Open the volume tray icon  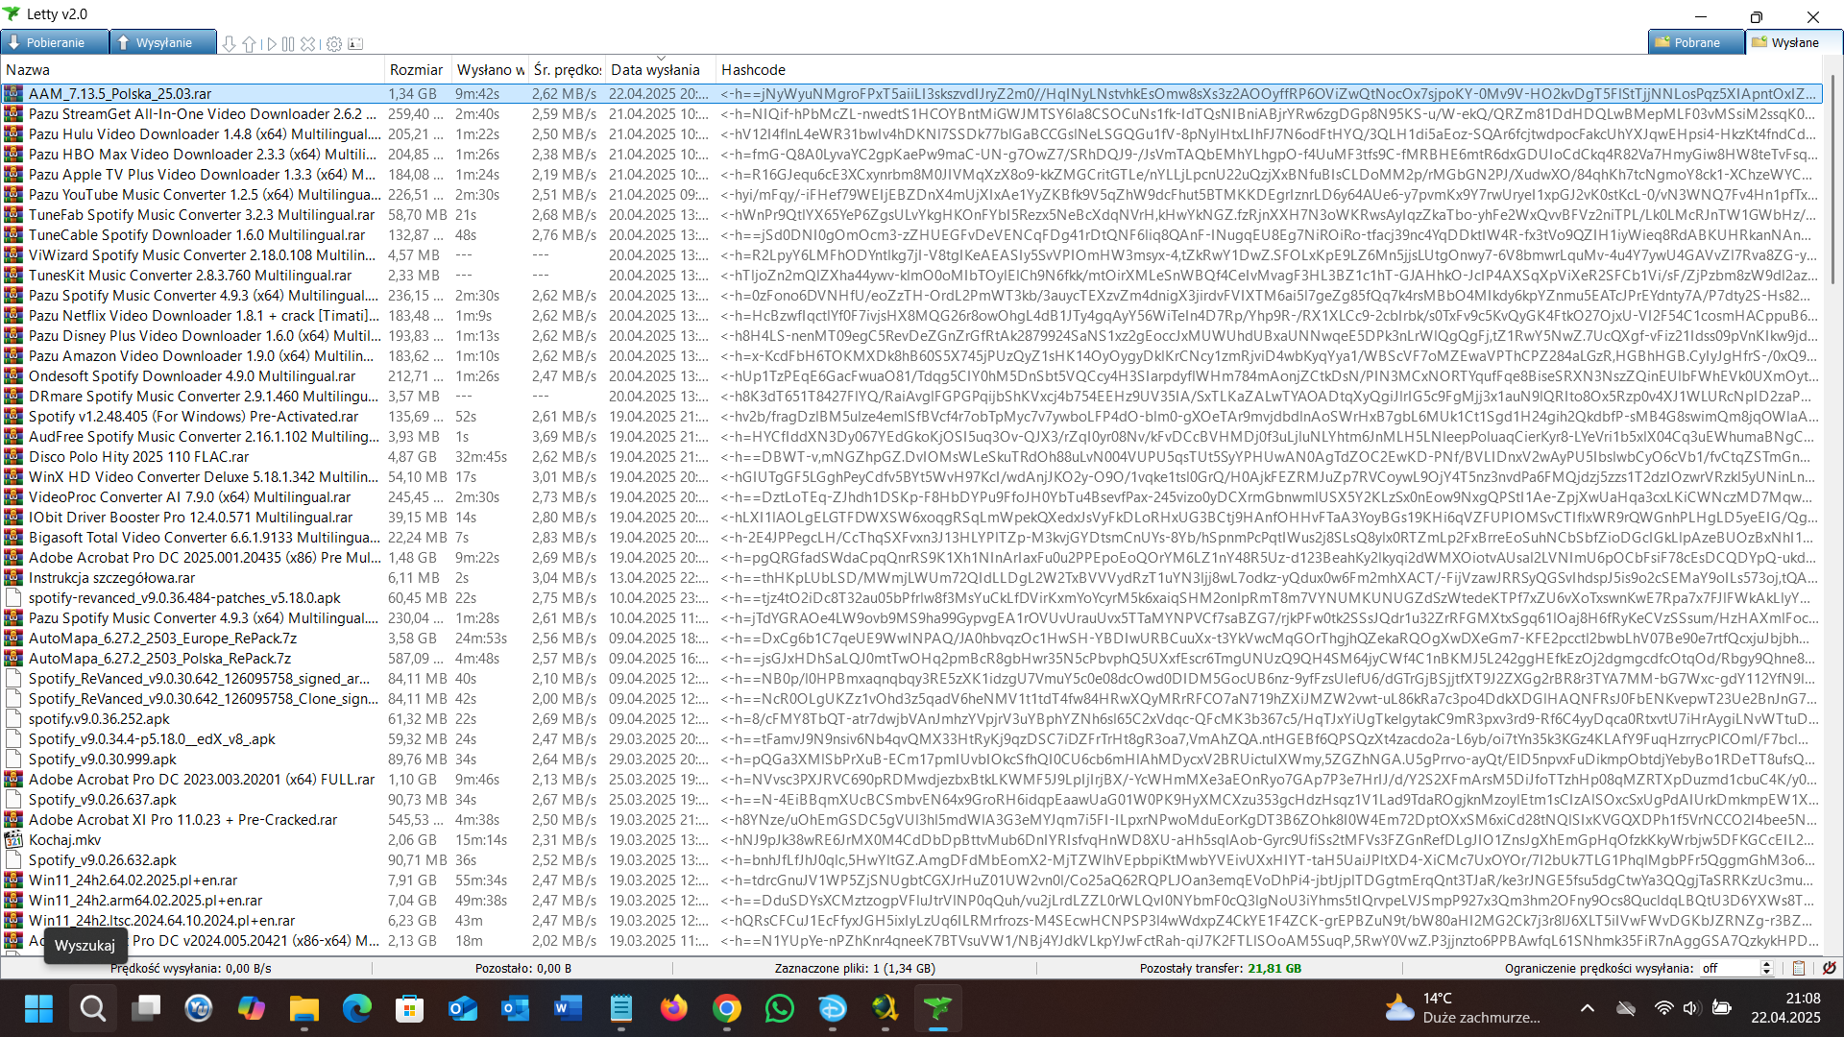[x=1692, y=1008]
